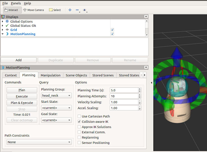Enable Use Cartesian Path checkbox
Image resolution: width=207 pixels, height=152 pixels.
(79, 116)
